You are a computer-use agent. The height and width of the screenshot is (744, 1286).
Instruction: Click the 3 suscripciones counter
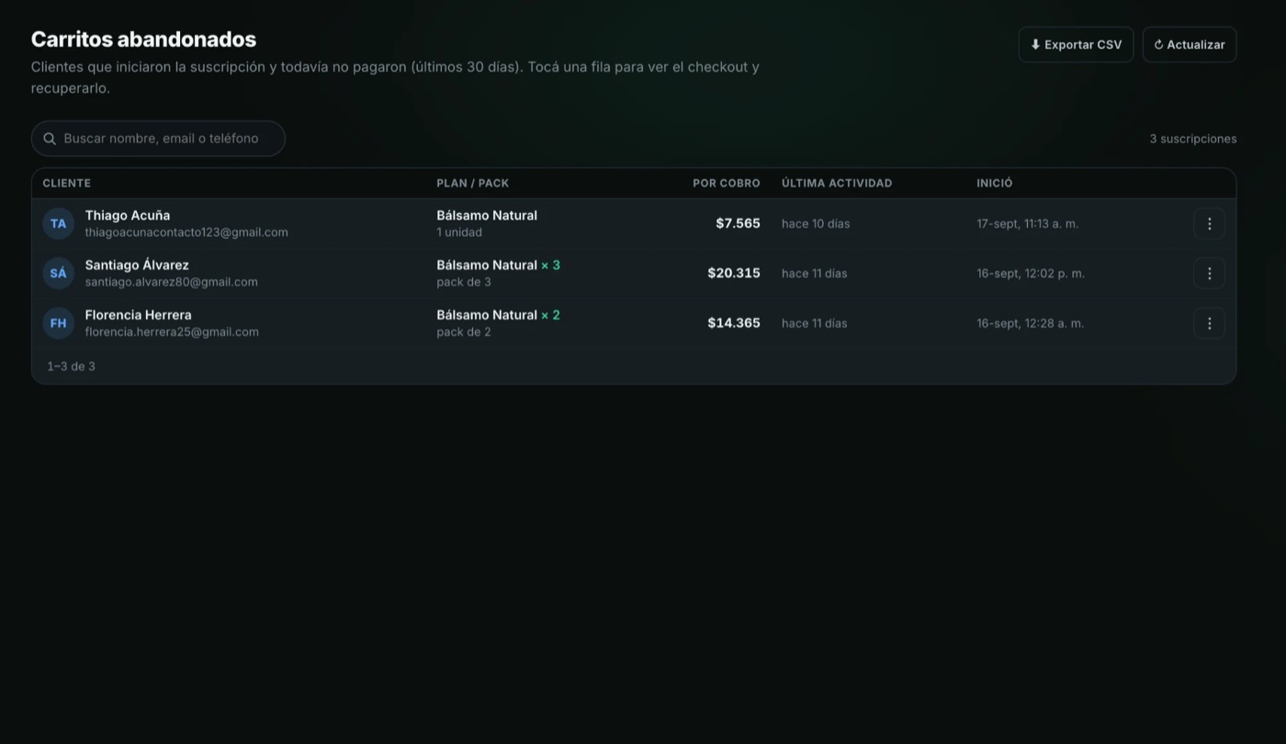1193,139
